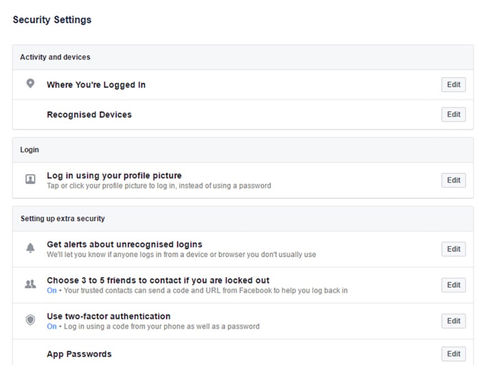
Task: Edit alerts about unrecognised logins
Action: 453,249
